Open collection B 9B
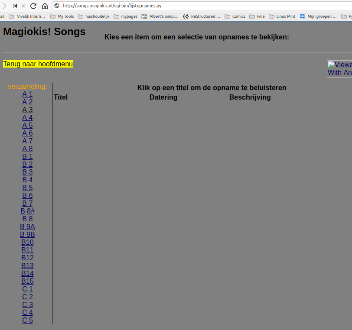This screenshot has height=330, width=352. (27, 234)
